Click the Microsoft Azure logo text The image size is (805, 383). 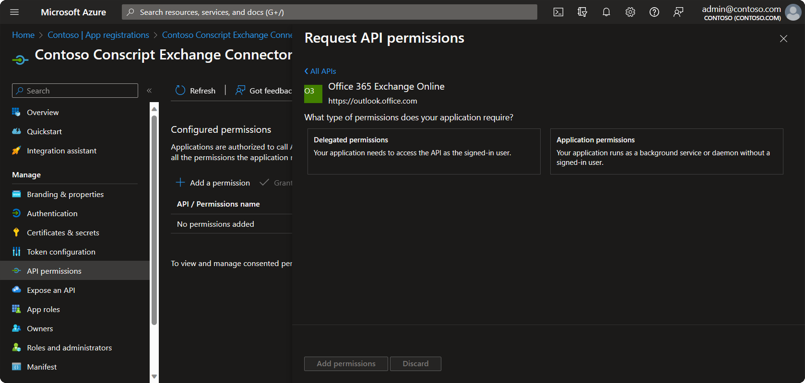pyautogui.click(x=73, y=12)
